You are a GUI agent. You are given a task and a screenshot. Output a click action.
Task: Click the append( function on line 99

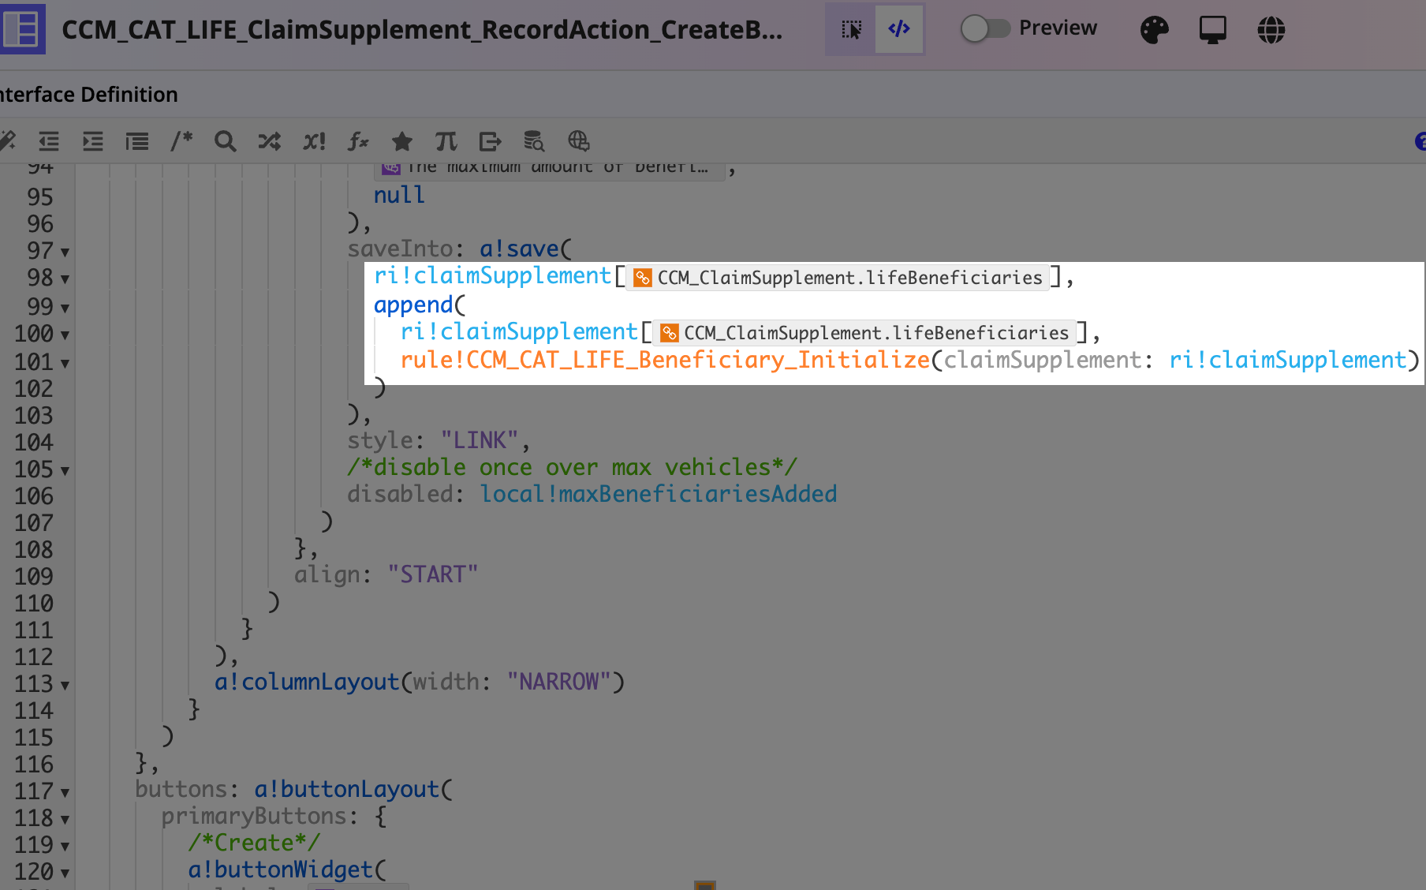tap(420, 305)
